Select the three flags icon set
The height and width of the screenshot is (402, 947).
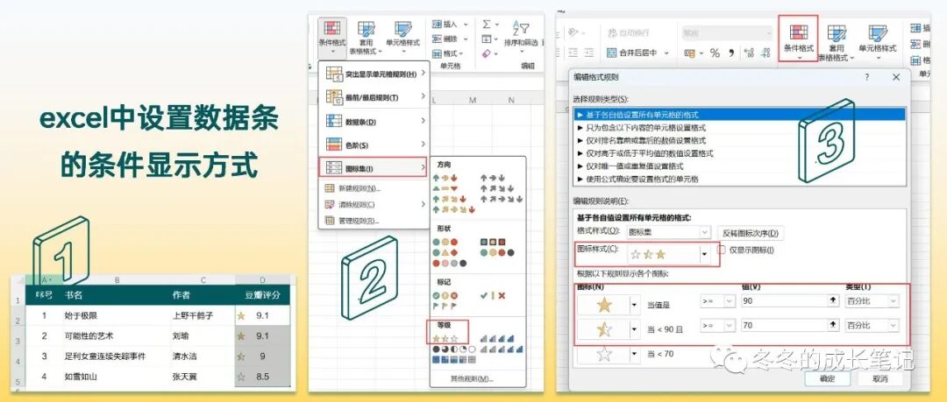click(445, 306)
